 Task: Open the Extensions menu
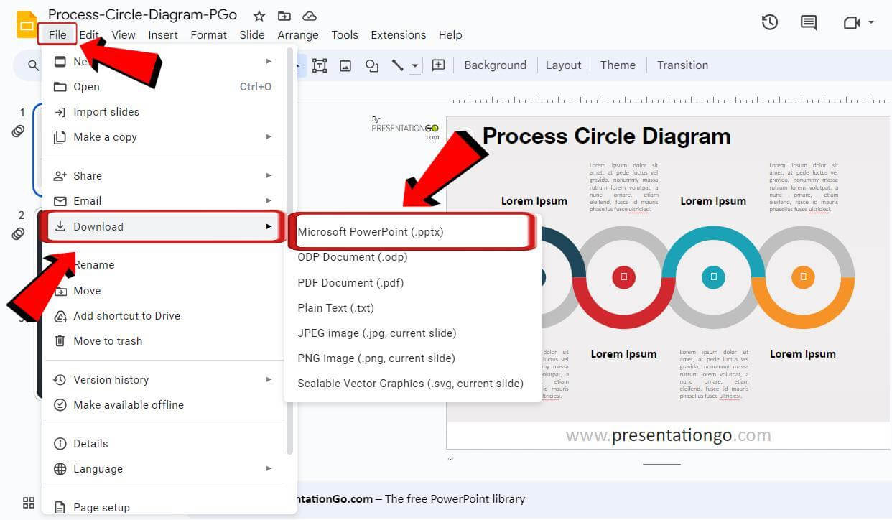pyautogui.click(x=398, y=34)
